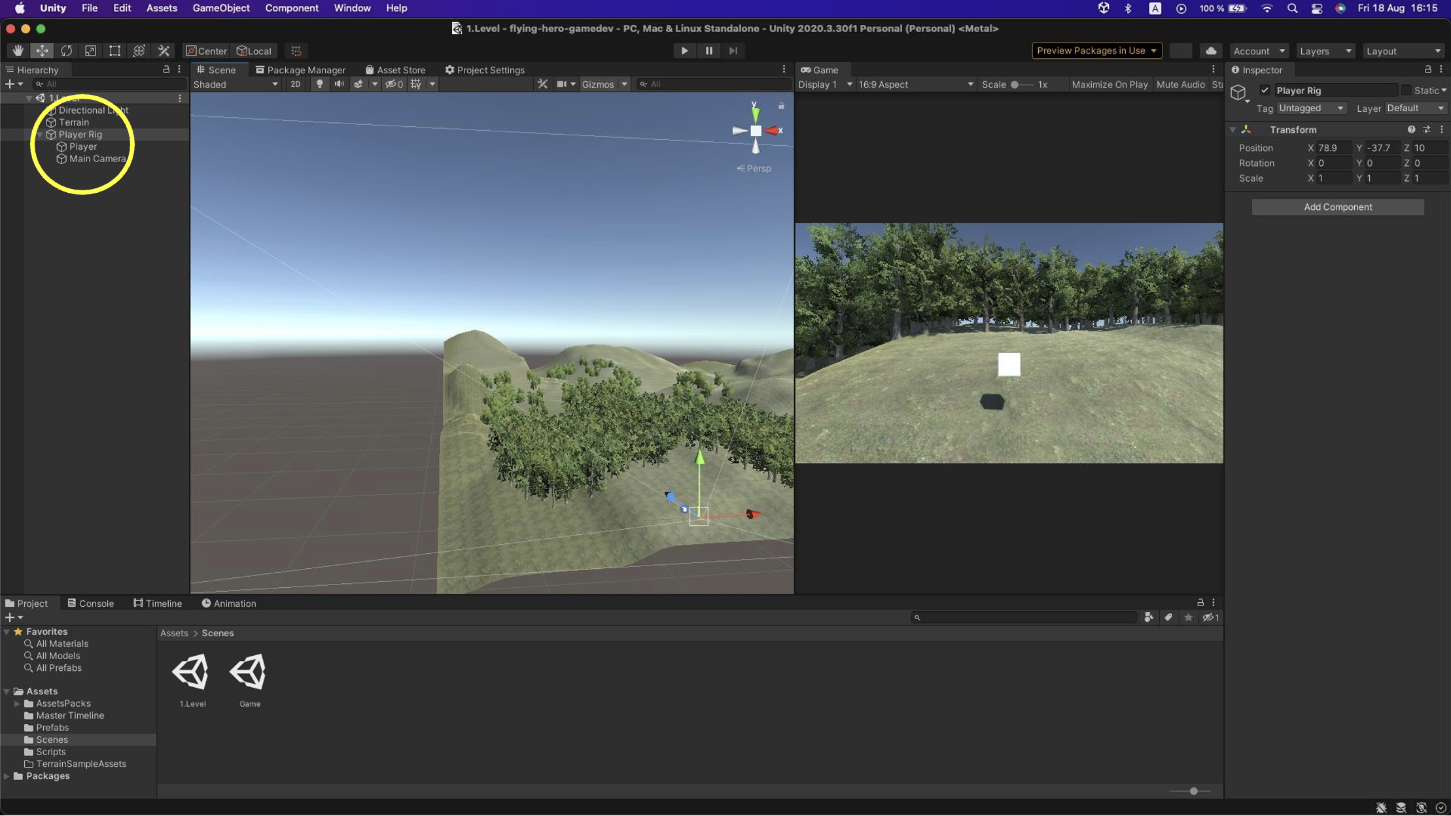
Task: Select the Transform tool
Action: [139, 50]
